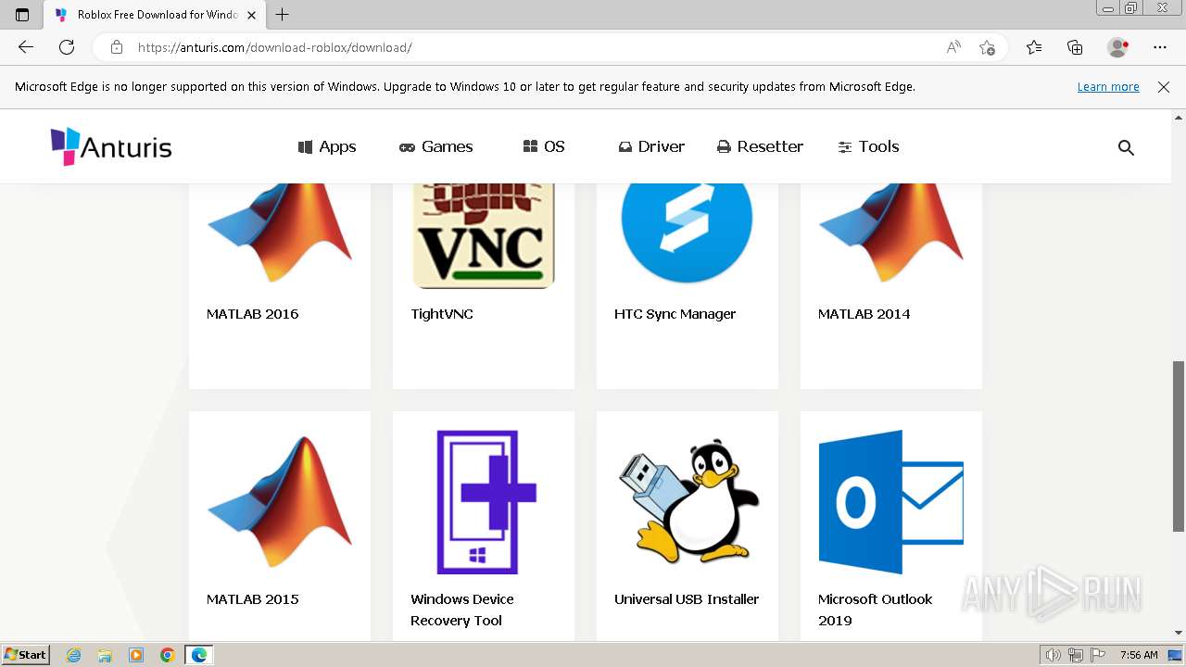The height and width of the screenshot is (667, 1186).
Task: Click the MATLAB 2014 title link
Action: click(x=864, y=314)
